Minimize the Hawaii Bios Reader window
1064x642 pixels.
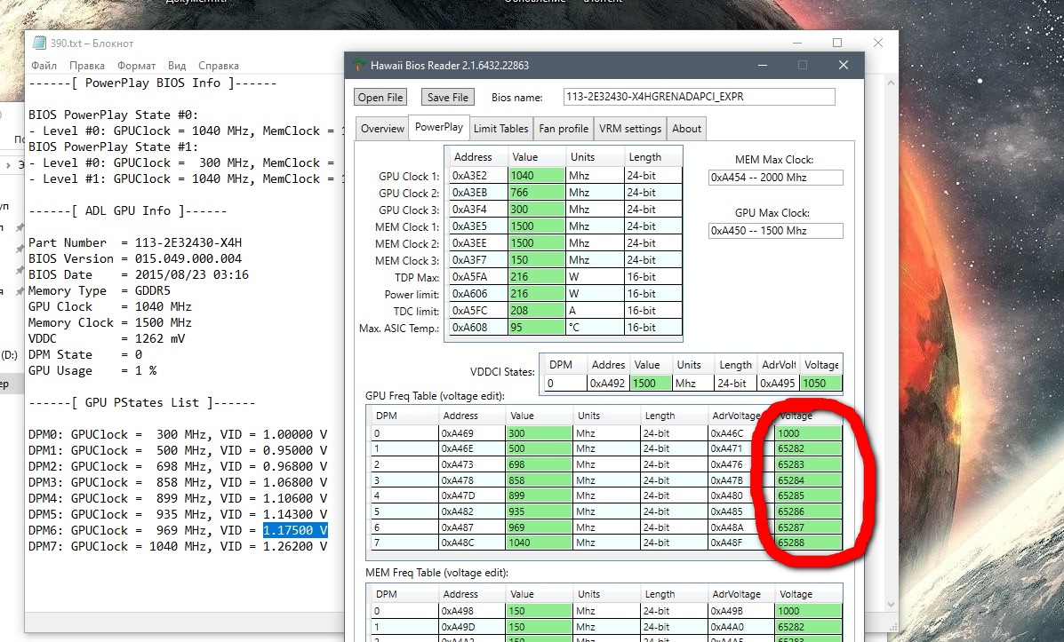pos(763,65)
